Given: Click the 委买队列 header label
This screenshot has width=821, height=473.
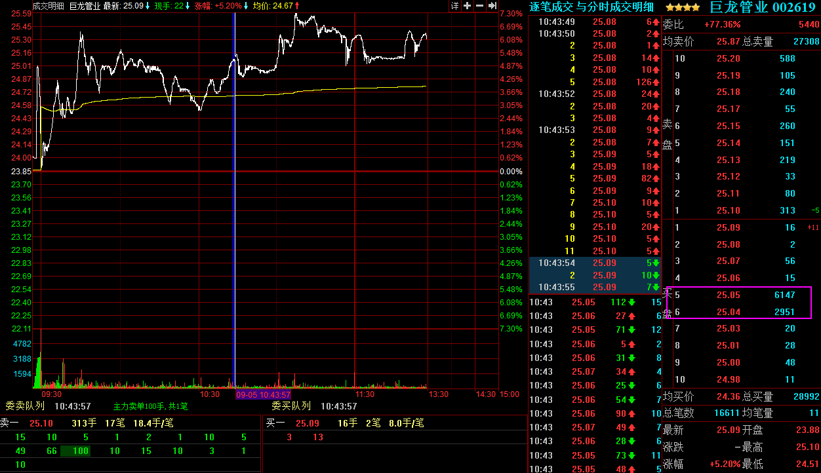Looking at the screenshot, I should pyautogui.click(x=291, y=406).
